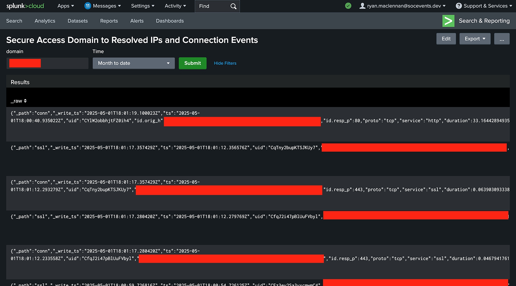Image resolution: width=516 pixels, height=286 pixels.
Task: Switch to the Alerts tab
Action: click(x=137, y=21)
